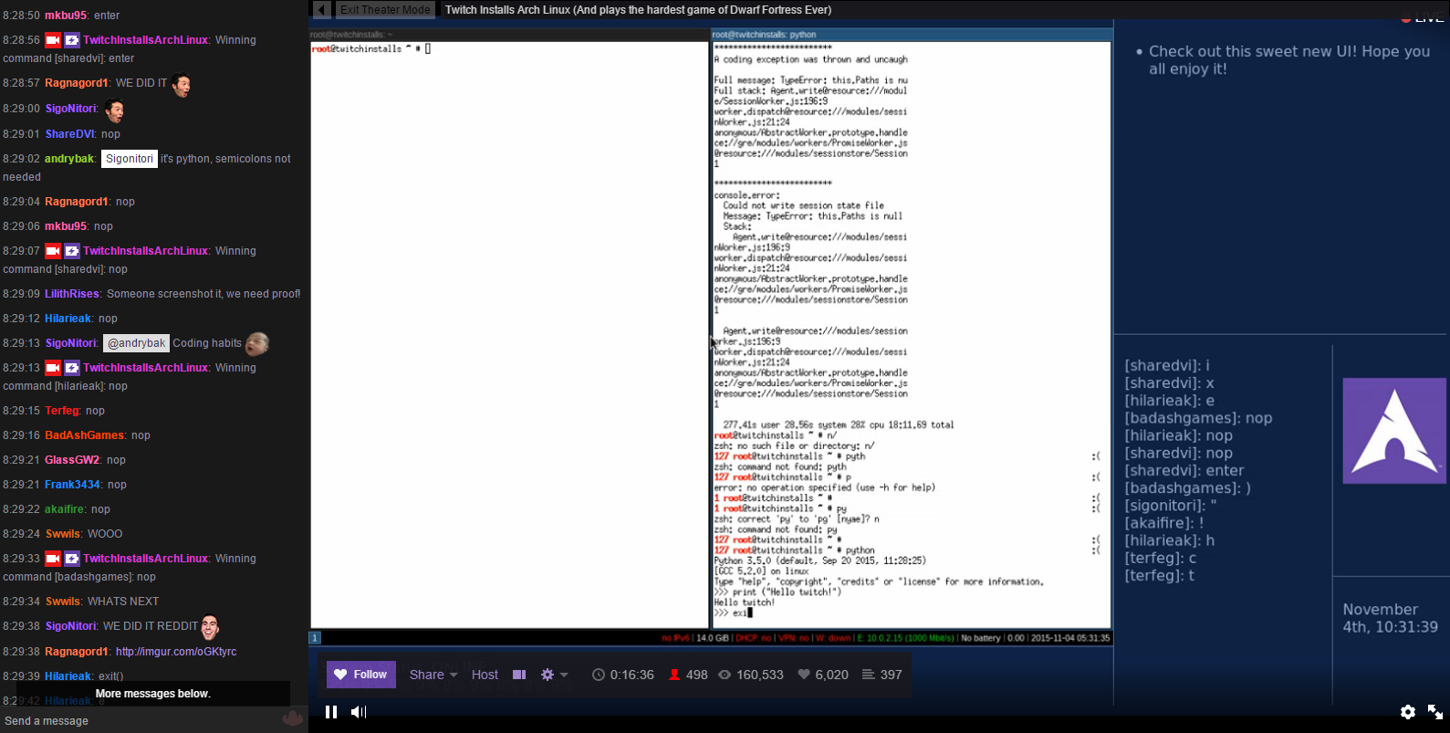Click the stream title Twitch Installs Arch Linux
The width and height of the screenshot is (1450, 733).
pos(638,9)
